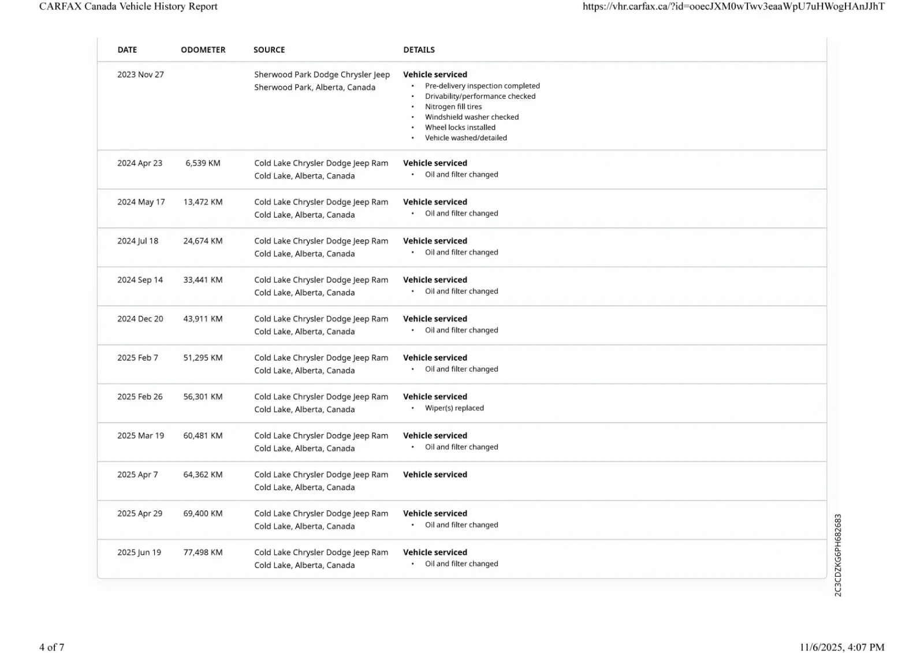Select the date '2025 Apr 29'
Image resolution: width=924 pixels, height=653 pixels.
pos(140,514)
